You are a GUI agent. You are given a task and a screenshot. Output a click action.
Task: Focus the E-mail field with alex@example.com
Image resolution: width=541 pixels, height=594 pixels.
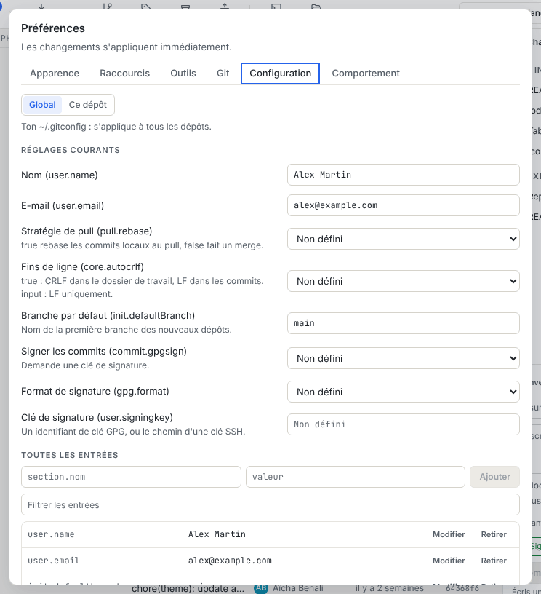click(404, 205)
